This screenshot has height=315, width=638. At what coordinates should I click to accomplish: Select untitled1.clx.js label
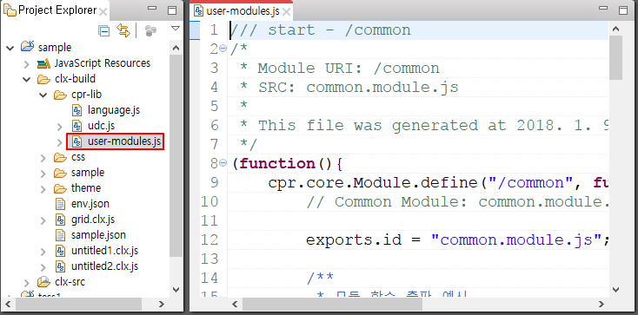coord(104,251)
